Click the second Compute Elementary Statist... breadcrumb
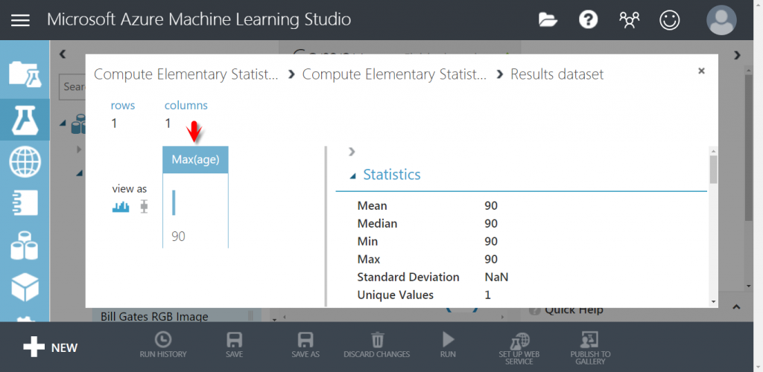763x372 pixels. point(394,74)
